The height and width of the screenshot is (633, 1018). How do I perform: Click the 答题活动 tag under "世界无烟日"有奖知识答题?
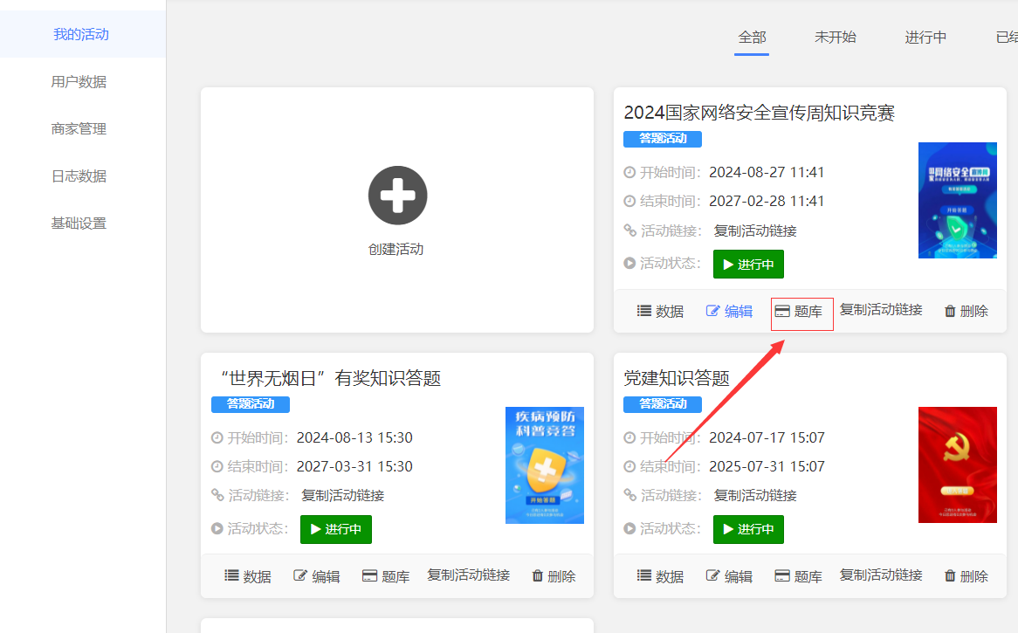(250, 404)
